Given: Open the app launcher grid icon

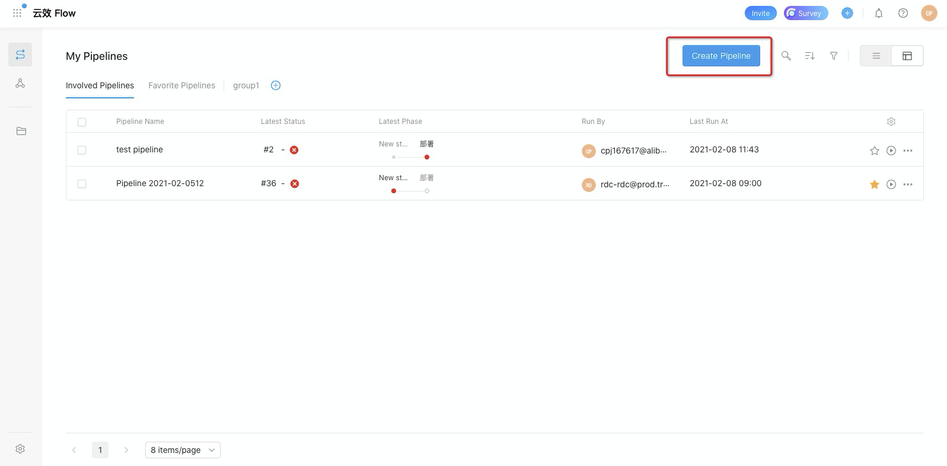Looking at the screenshot, I should click(x=17, y=12).
